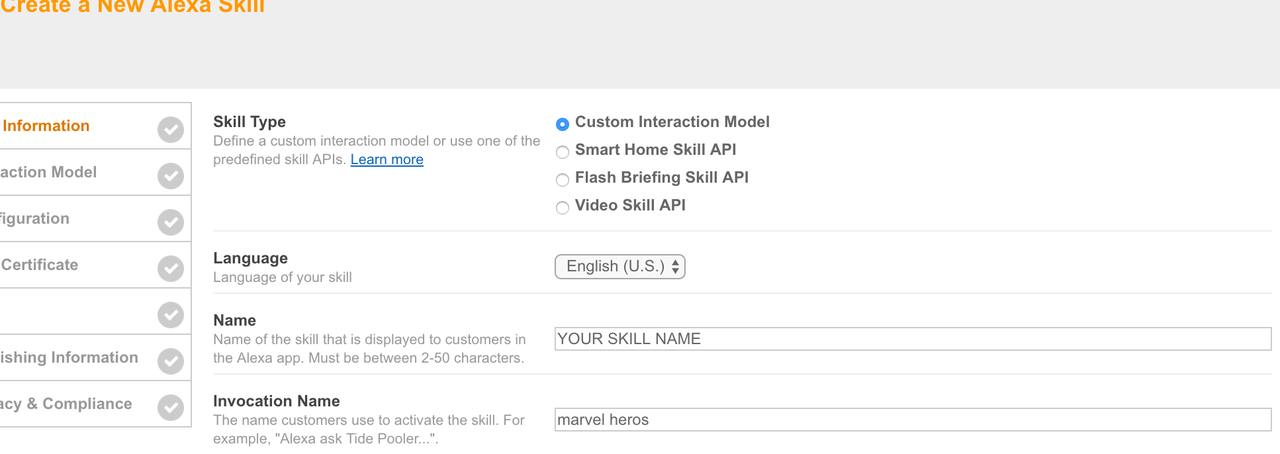Select Flash Briefing Skill API radio button
The image size is (1280, 454).
point(563,179)
